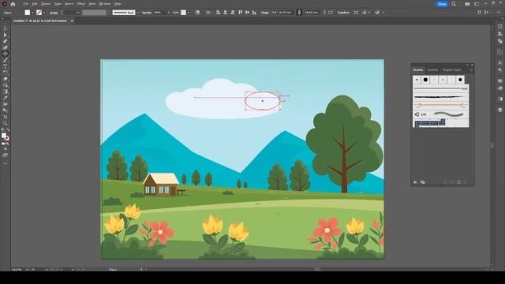Click the white fill color swatch

pyautogui.click(x=28, y=13)
